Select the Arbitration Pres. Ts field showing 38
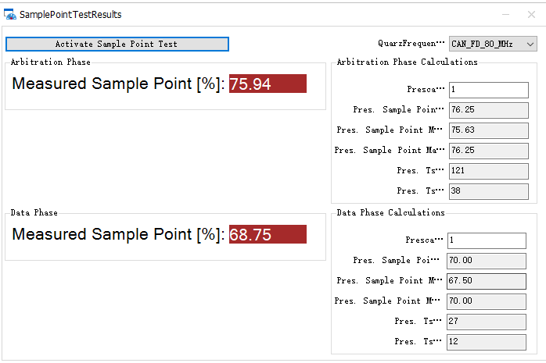546x363 pixels. (489, 191)
